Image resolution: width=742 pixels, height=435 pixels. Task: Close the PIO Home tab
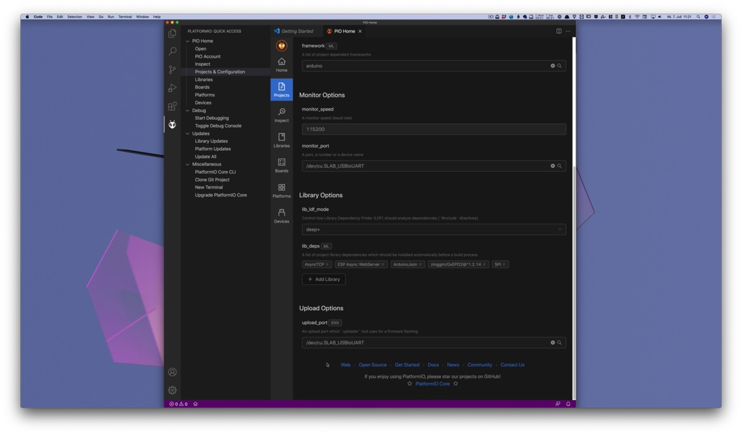pos(360,31)
